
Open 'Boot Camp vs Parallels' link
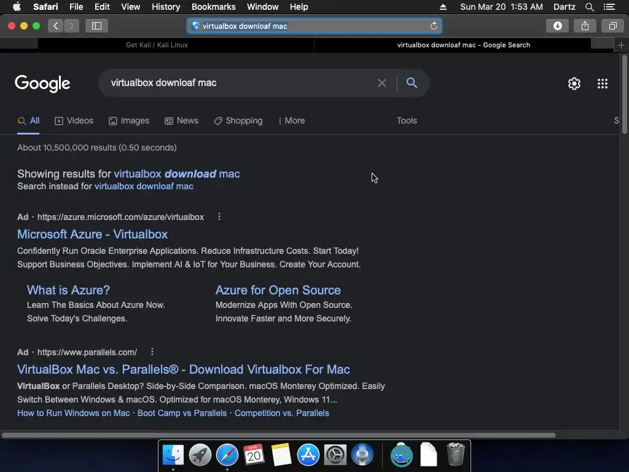tap(182, 413)
